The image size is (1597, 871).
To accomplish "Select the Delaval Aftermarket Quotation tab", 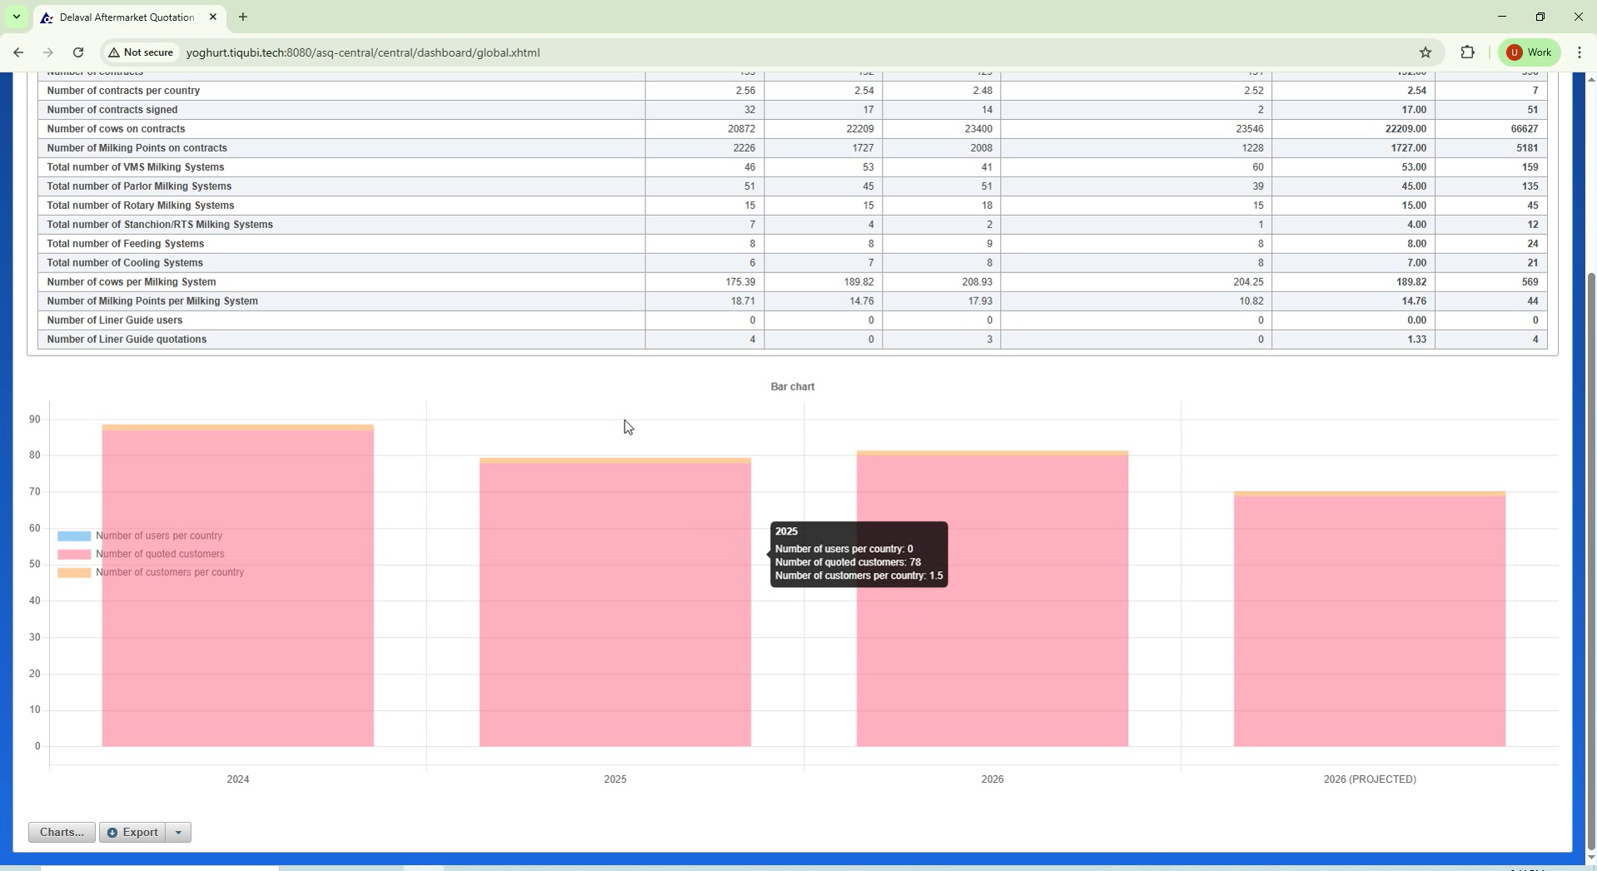I will tap(127, 17).
